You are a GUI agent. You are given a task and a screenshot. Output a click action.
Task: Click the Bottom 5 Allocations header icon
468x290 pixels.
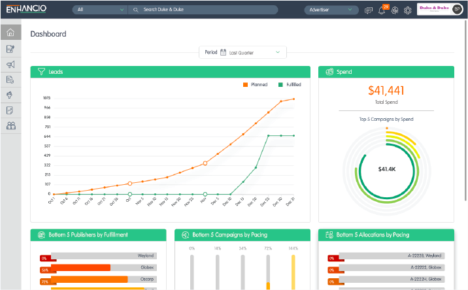(329, 234)
